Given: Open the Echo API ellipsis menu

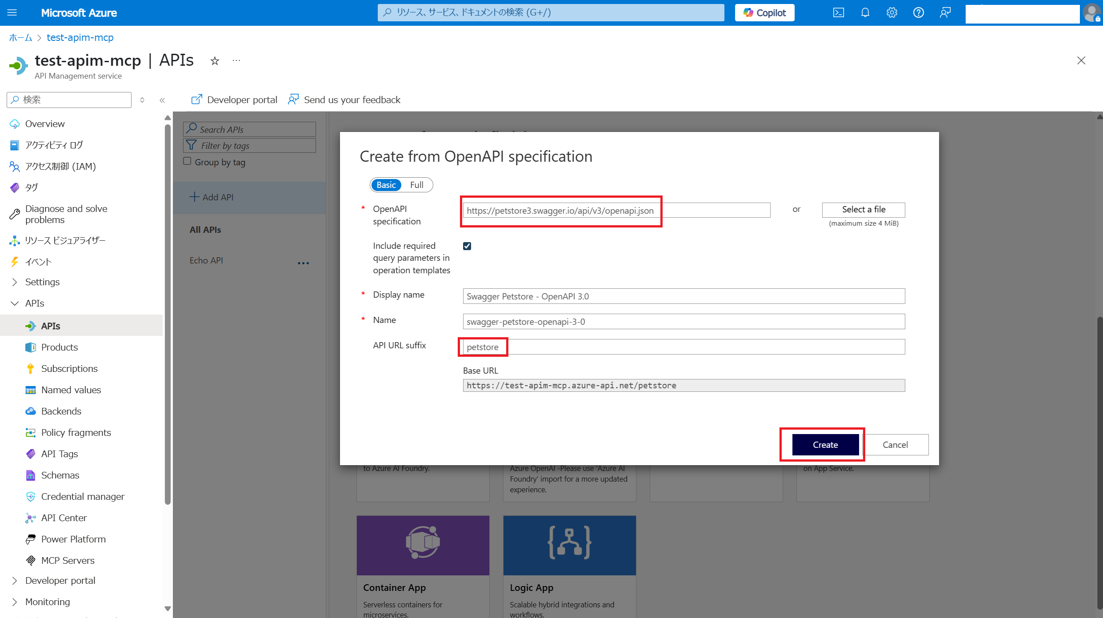Looking at the screenshot, I should pyautogui.click(x=304, y=263).
